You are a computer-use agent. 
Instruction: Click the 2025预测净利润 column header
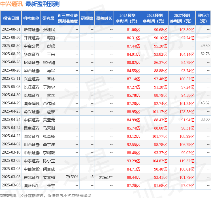click(127, 18)
